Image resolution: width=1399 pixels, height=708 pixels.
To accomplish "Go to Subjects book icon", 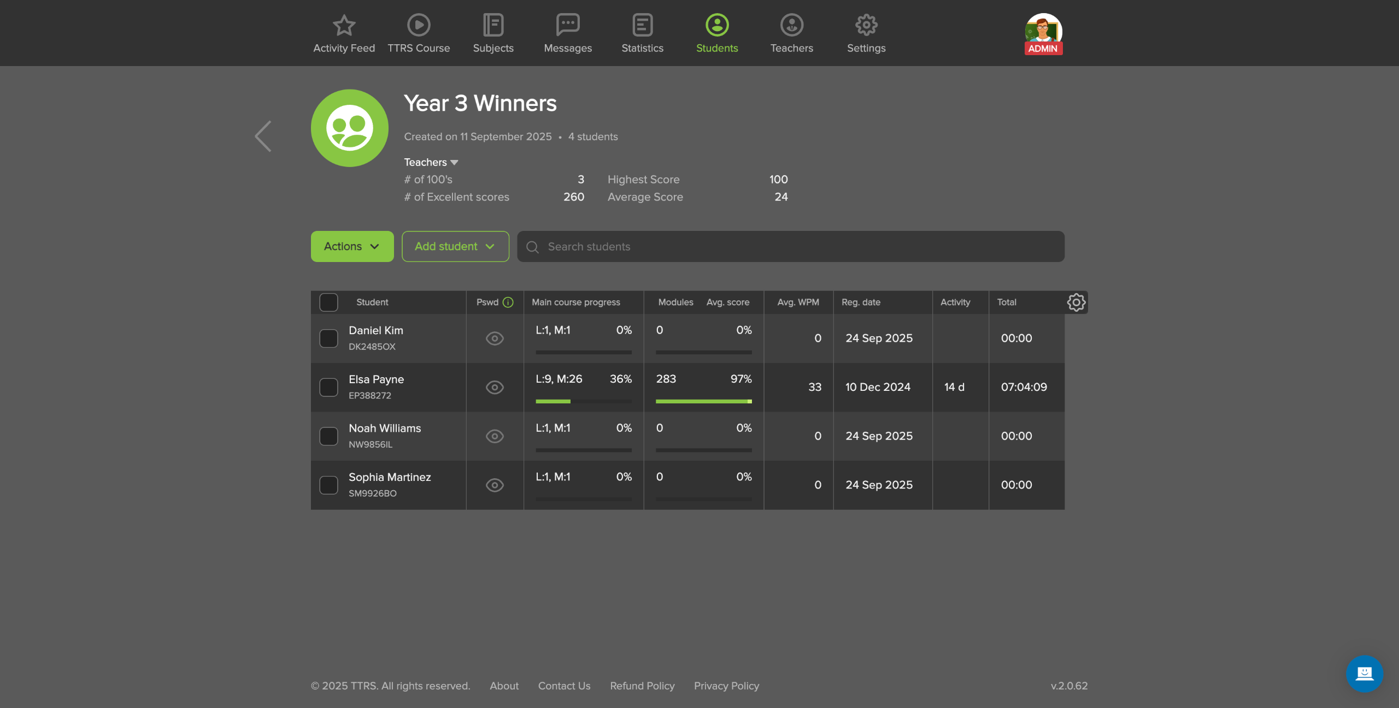I will (x=493, y=25).
